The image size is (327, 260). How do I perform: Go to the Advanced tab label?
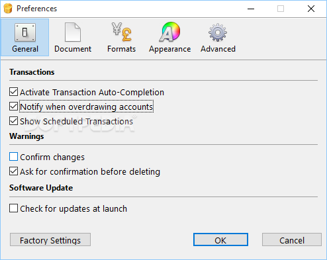218,49
